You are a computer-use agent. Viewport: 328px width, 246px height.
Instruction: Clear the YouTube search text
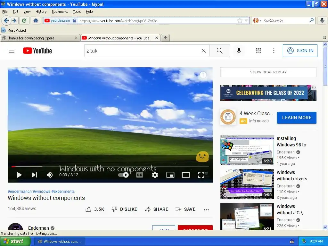pos(203,51)
